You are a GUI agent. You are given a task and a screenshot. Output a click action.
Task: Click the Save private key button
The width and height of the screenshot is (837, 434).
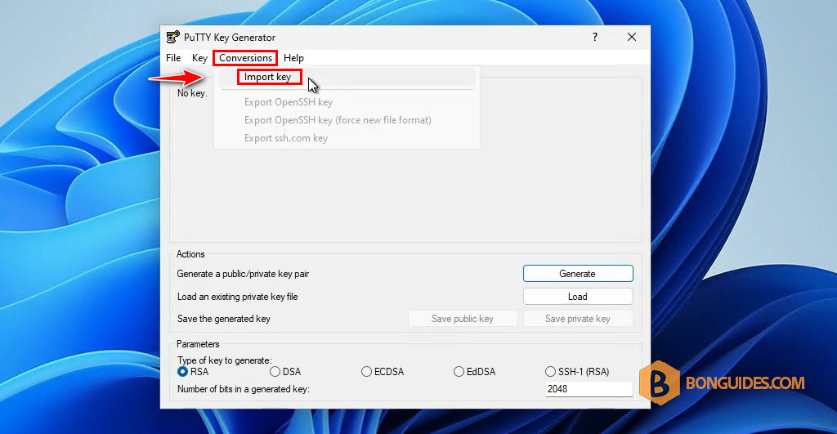[x=578, y=319]
